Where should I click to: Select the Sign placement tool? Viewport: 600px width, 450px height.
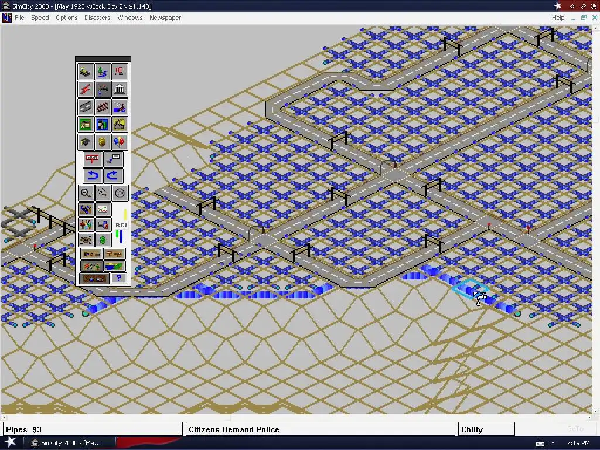tap(92, 159)
